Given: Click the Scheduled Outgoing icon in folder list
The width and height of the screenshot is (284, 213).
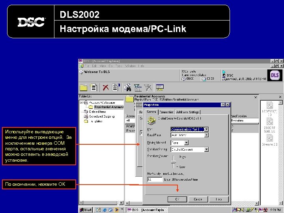Looking at the screenshot, I should pos(86,116).
